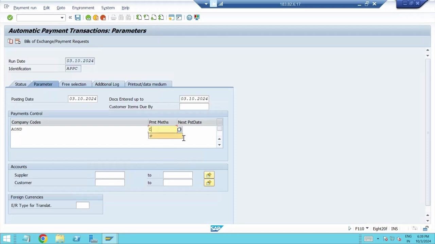Show hidden system tray icons arrow
This screenshot has height=244, width=435.
(378, 239)
